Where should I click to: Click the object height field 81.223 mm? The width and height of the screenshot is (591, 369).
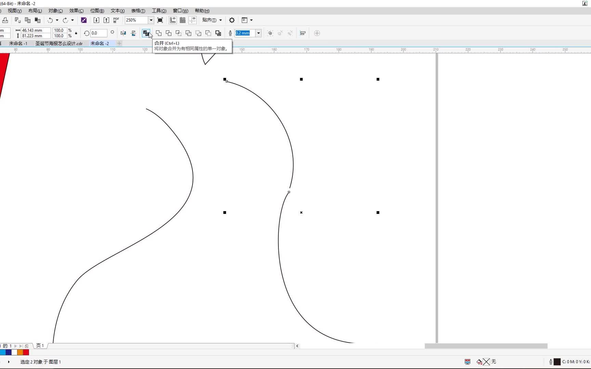[x=36, y=36]
